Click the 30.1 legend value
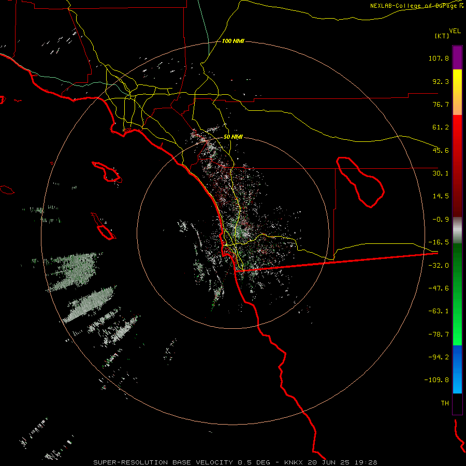 tap(441, 173)
